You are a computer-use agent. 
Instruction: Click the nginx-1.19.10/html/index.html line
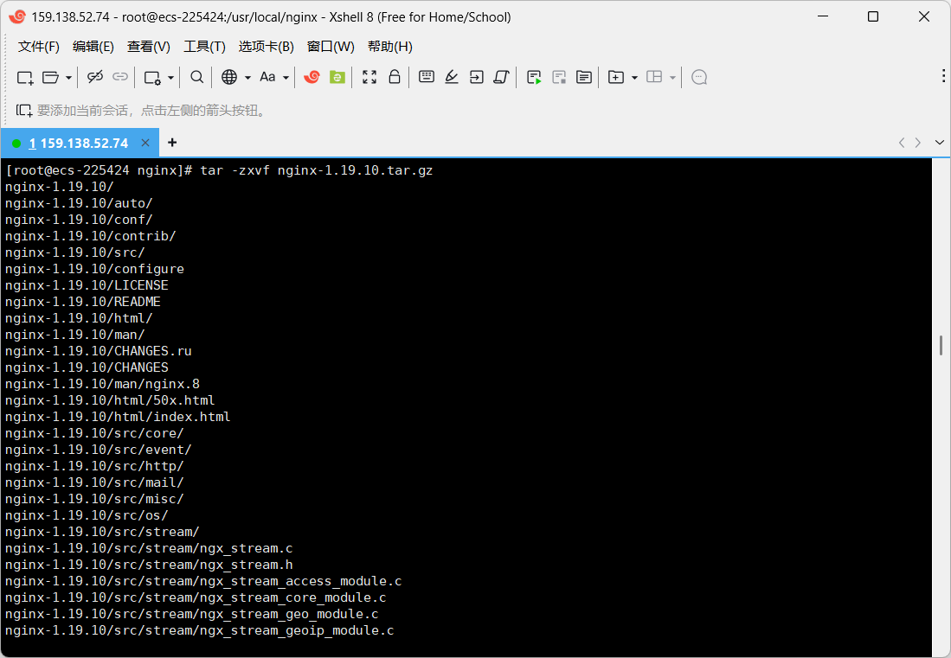118,417
